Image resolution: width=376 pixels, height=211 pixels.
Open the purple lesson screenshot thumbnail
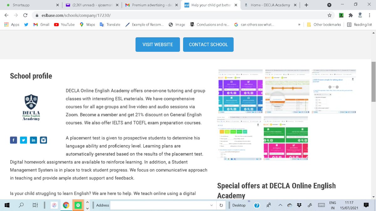pos(240,91)
